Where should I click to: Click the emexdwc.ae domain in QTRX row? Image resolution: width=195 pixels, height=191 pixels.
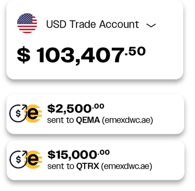click(126, 166)
